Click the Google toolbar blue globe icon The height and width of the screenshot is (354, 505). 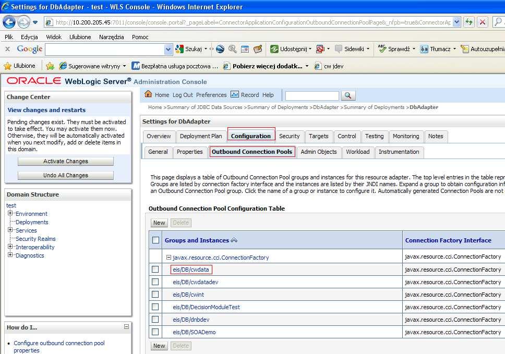[220, 49]
